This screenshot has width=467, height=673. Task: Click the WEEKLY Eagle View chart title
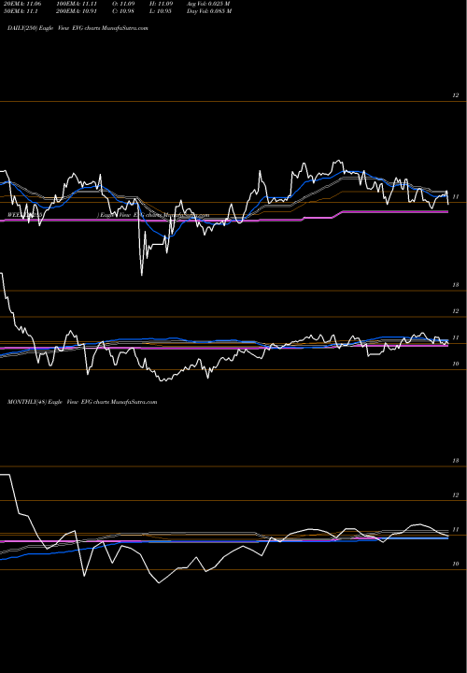[108, 215]
